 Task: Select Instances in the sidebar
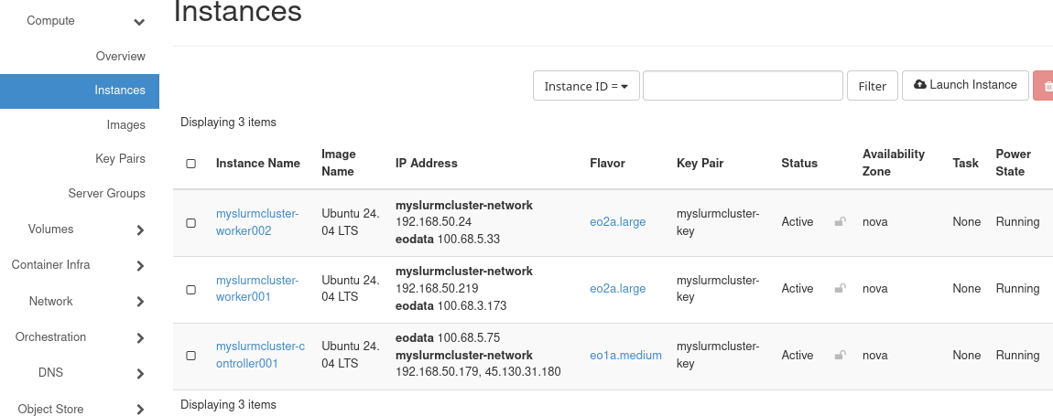pyautogui.click(x=80, y=91)
